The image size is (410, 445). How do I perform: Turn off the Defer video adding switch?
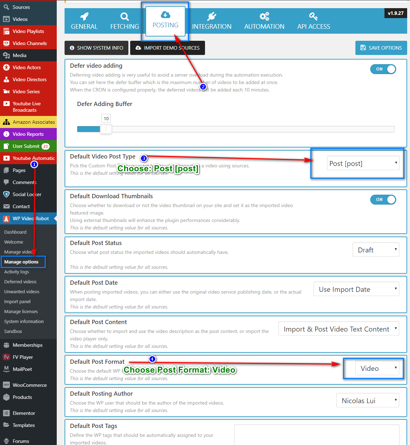coord(383,69)
